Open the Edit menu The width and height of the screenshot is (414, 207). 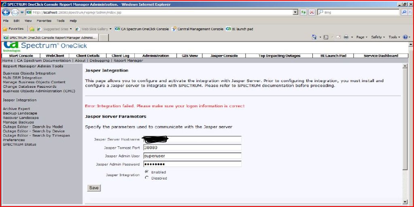tap(17, 21)
